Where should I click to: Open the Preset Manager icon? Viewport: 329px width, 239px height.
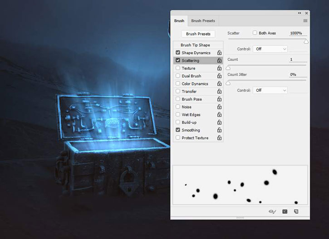pyautogui.click(x=285, y=211)
